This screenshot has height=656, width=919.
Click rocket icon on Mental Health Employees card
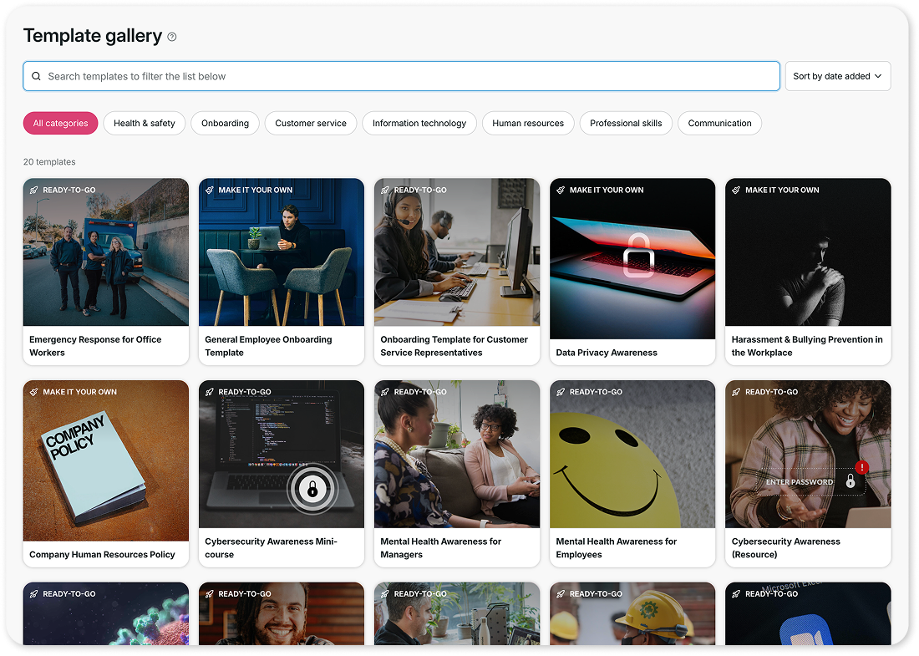click(x=561, y=392)
